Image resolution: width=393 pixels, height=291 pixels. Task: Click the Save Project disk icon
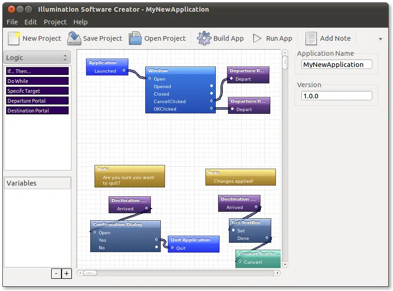click(x=74, y=38)
